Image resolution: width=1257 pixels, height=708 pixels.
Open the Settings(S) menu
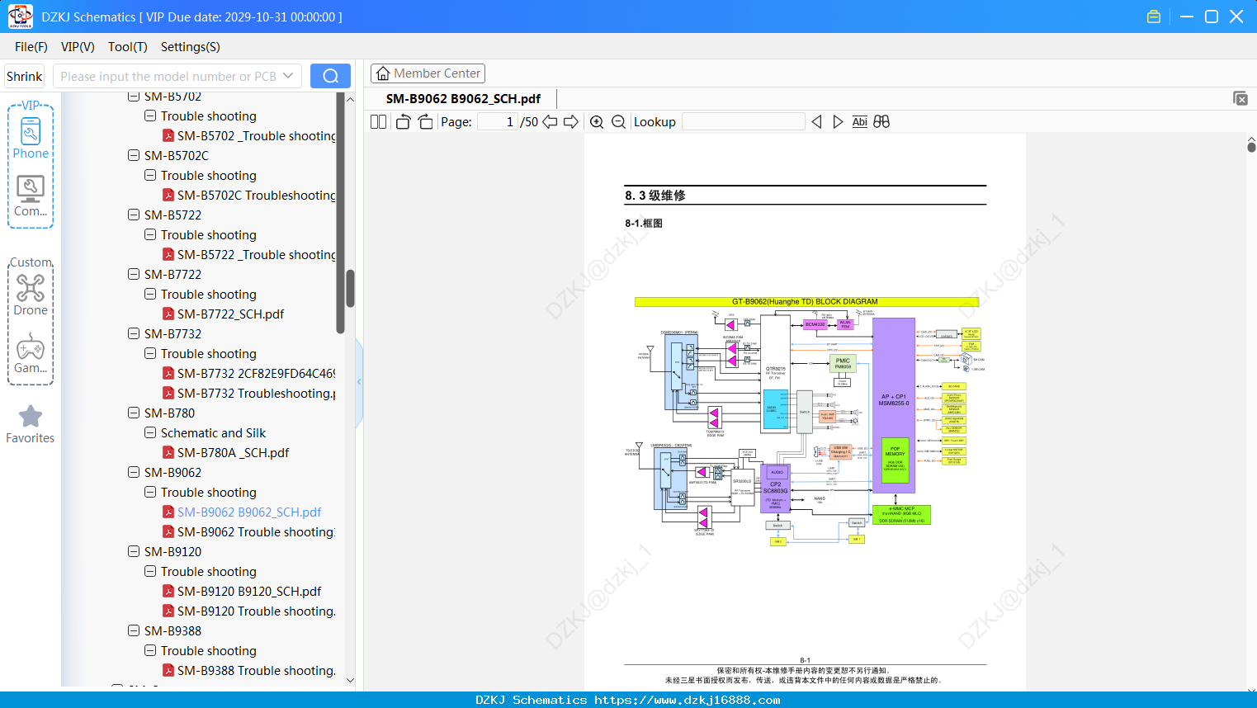coord(191,47)
